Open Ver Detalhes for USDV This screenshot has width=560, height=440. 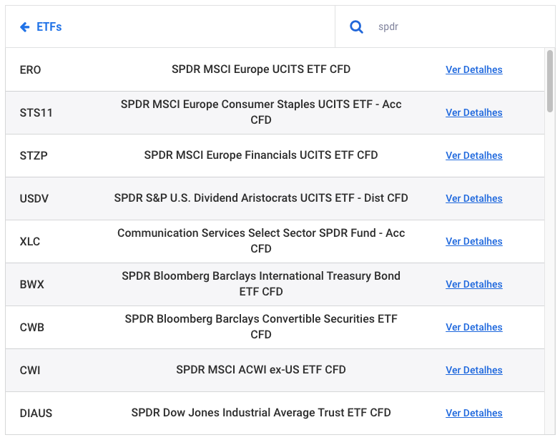tap(474, 198)
